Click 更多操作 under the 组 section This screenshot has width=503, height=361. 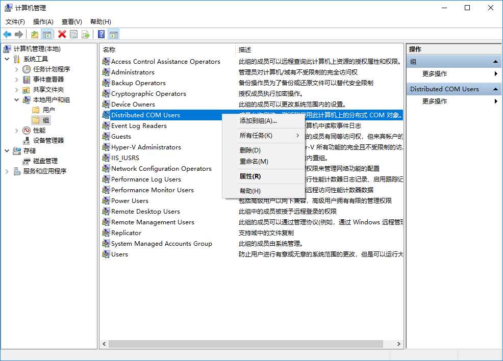(x=434, y=74)
